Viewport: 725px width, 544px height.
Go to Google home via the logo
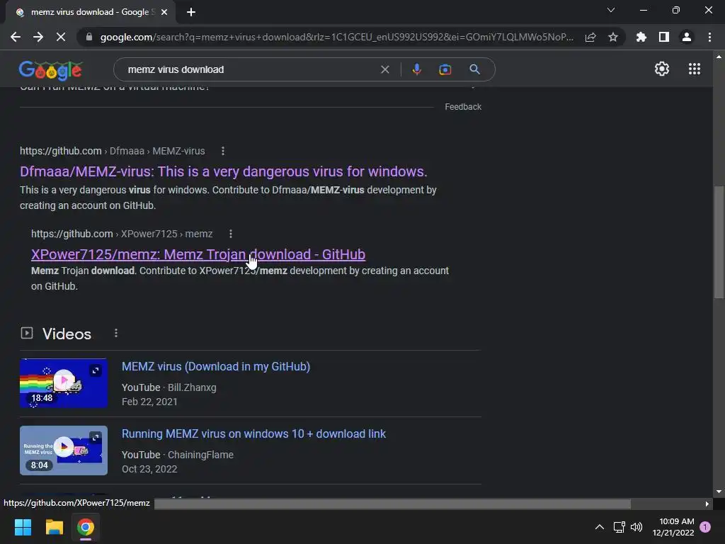pyautogui.click(x=50, y=70)
